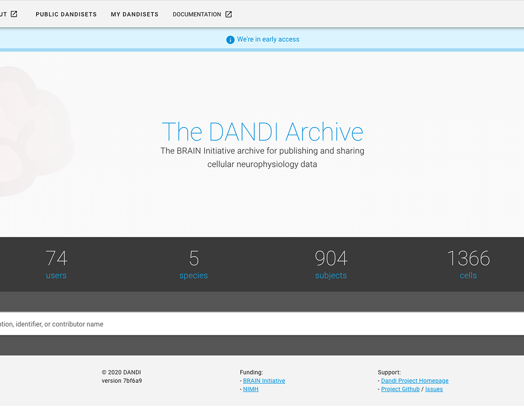Click the 1366 cells statistic
The width and height of the screenshot is (524, 410).
468,265
